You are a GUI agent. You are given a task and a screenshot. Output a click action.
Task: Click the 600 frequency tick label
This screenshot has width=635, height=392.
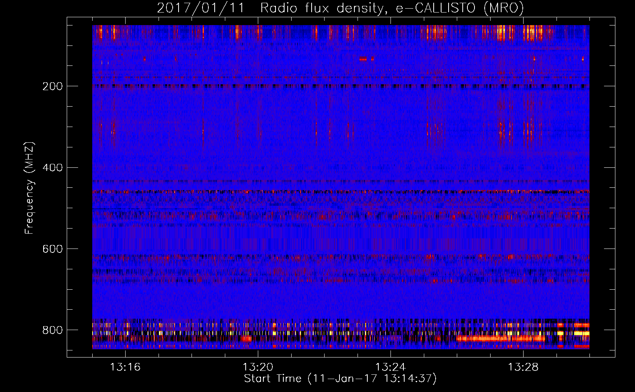point(52,249)
